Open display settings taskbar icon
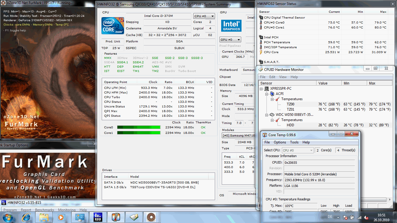The height and width of the screenshot is (223, 397). click(80, 217)
